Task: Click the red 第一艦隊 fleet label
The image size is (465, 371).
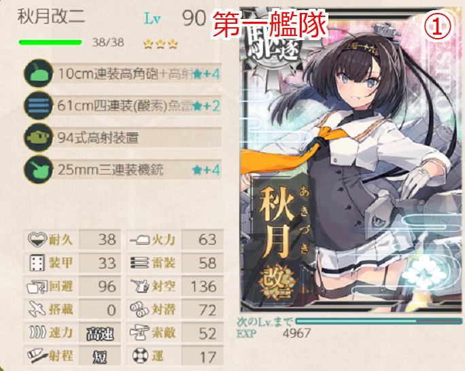Action: [270, 25]
